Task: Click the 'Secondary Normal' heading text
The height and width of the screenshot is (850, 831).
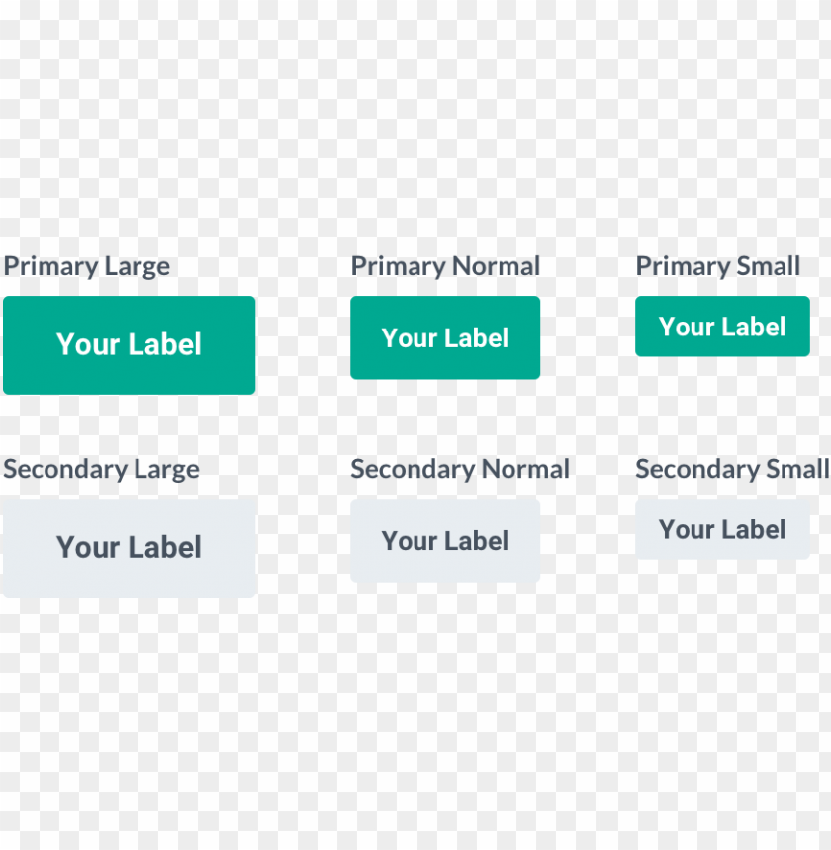Action: click(x=460, y=468)
